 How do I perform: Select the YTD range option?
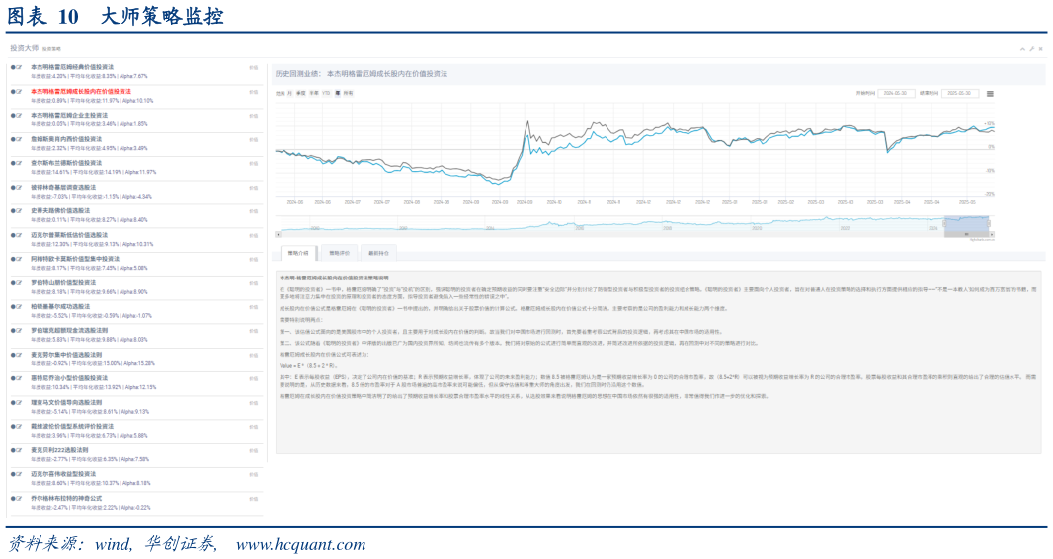pos(327,93)
